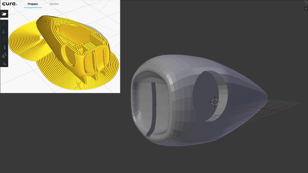
Task: Select the Per Model Settings tool in Cura
Action: pos(4,55)
